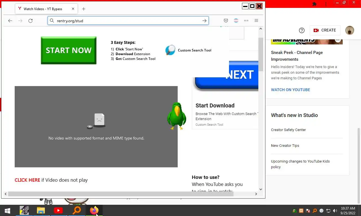The width and height of the screenshot is (361, 216).
Task: Click the red CLICK HERE link
Action: [27, 180]
